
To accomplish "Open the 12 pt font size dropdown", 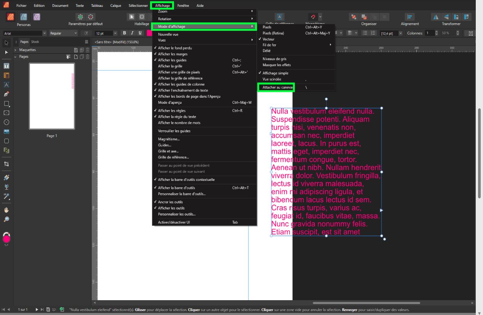I will click(116, 33).
